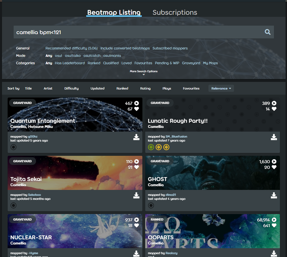Switch to the Subscriptions tab
The height and width of the screenshot is (257, 287).
tap(175, 12)
